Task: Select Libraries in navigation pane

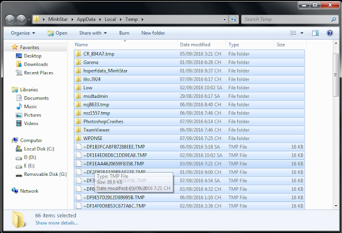Action: tap(29, 90)
